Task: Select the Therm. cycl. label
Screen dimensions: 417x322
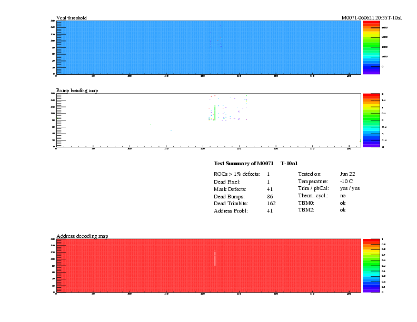Action: [313, 196]
